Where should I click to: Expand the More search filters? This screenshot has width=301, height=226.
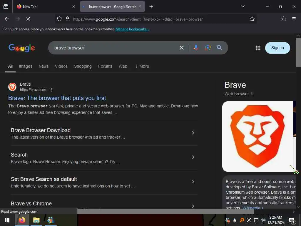point(142,66)
